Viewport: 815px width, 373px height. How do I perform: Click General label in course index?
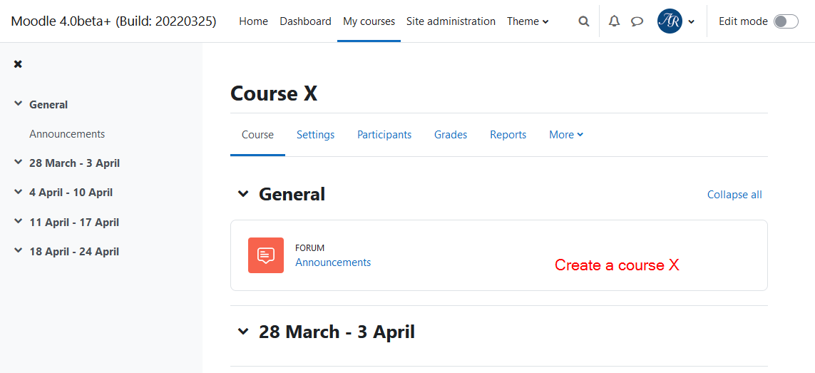pyautogui.click(x=49, y=105)
